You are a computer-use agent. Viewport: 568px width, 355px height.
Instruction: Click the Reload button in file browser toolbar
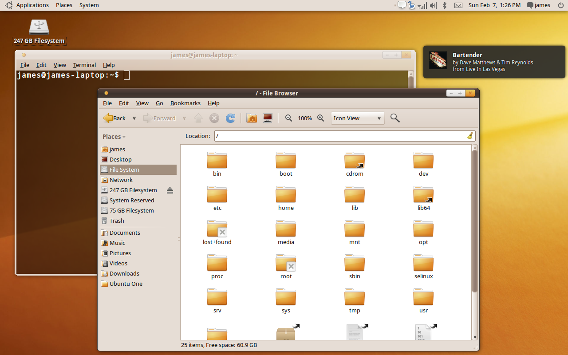[x=230, y=118]
